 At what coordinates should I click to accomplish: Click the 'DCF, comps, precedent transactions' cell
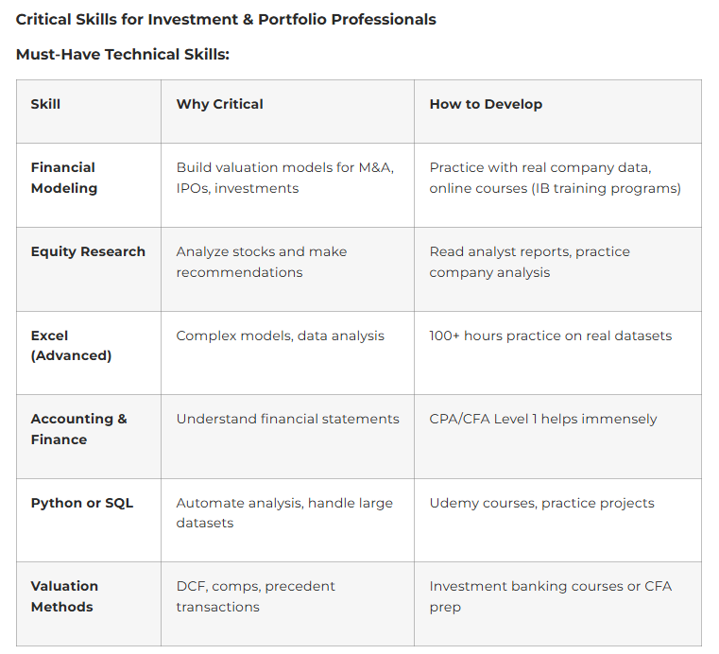[255, 596]
